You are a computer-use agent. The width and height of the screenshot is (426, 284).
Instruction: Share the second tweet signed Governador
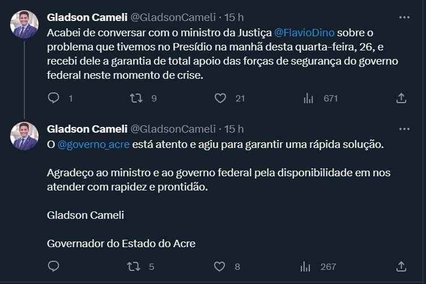pyautogui.click(x=401, y=266)
